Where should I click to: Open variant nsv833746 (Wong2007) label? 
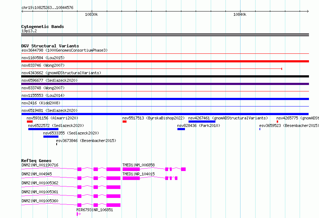point(43,65)
